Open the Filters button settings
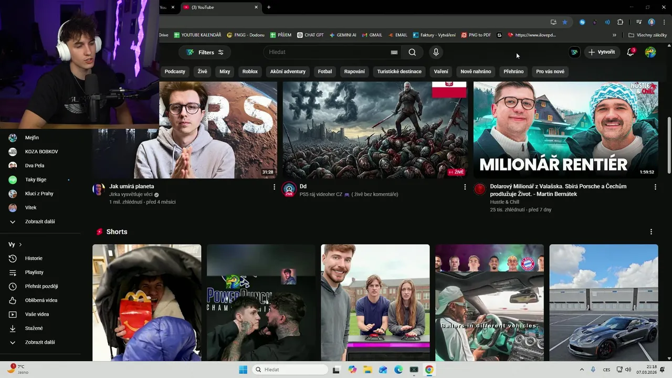Screen dimensions: 672x378 [205, 52]
